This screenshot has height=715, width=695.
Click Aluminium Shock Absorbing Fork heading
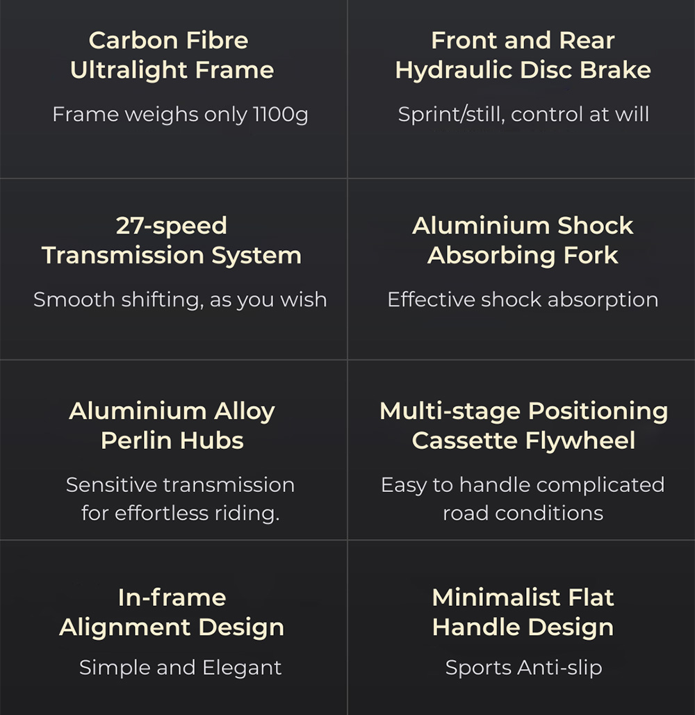coord(523,240)
